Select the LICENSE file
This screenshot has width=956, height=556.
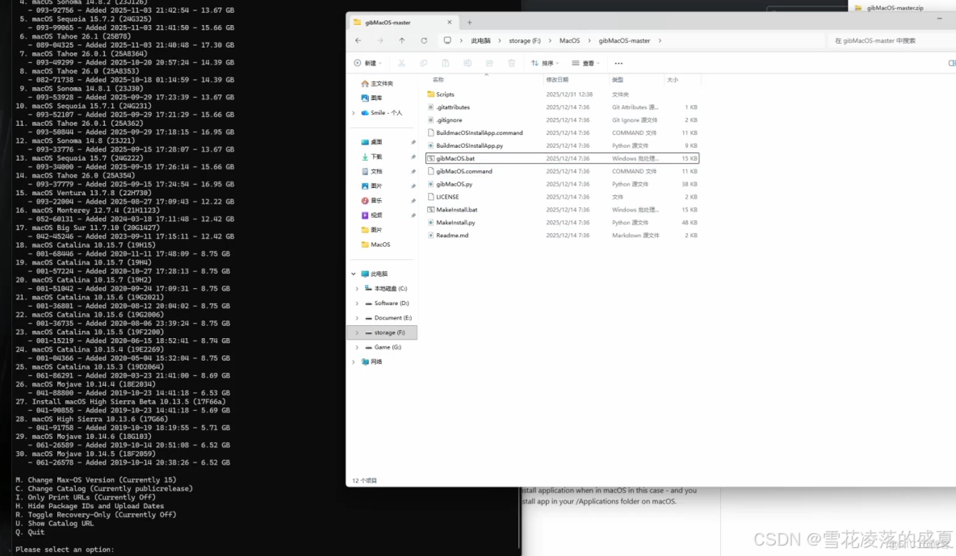pyautogui.click(x=562, y=197)
